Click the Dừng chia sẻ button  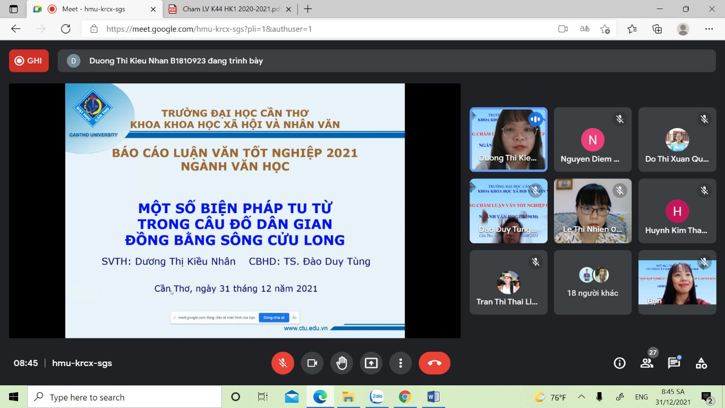pos(274,318)
